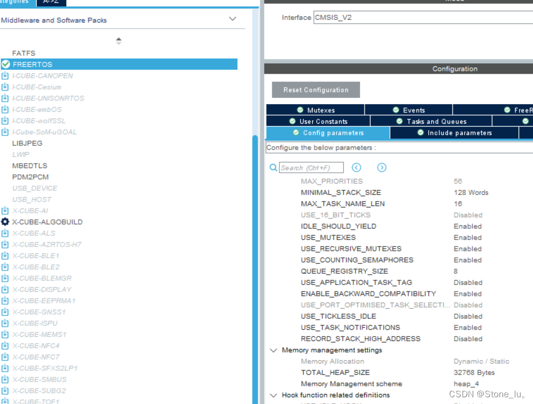Open the Tasks and Queues tab
Image resolution: width=533 pixels, height=404 pixels.
[431, 121]
